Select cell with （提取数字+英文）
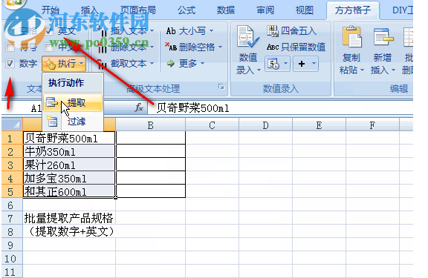The width and height of the screenshot is (428, 278). [69, 231]
